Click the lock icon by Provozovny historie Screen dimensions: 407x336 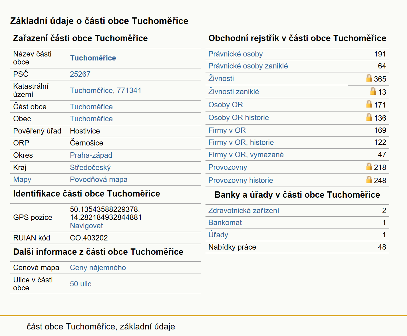369,179
